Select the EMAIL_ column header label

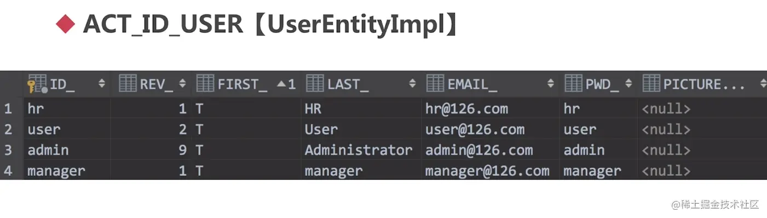472,84
